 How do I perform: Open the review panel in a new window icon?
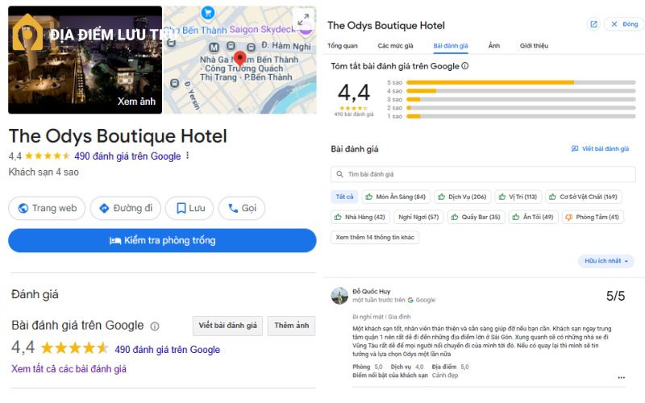tap(593, 25)
